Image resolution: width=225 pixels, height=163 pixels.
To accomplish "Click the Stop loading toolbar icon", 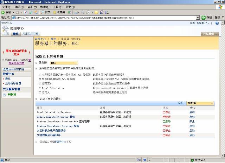I will click(x=25, y=13).
